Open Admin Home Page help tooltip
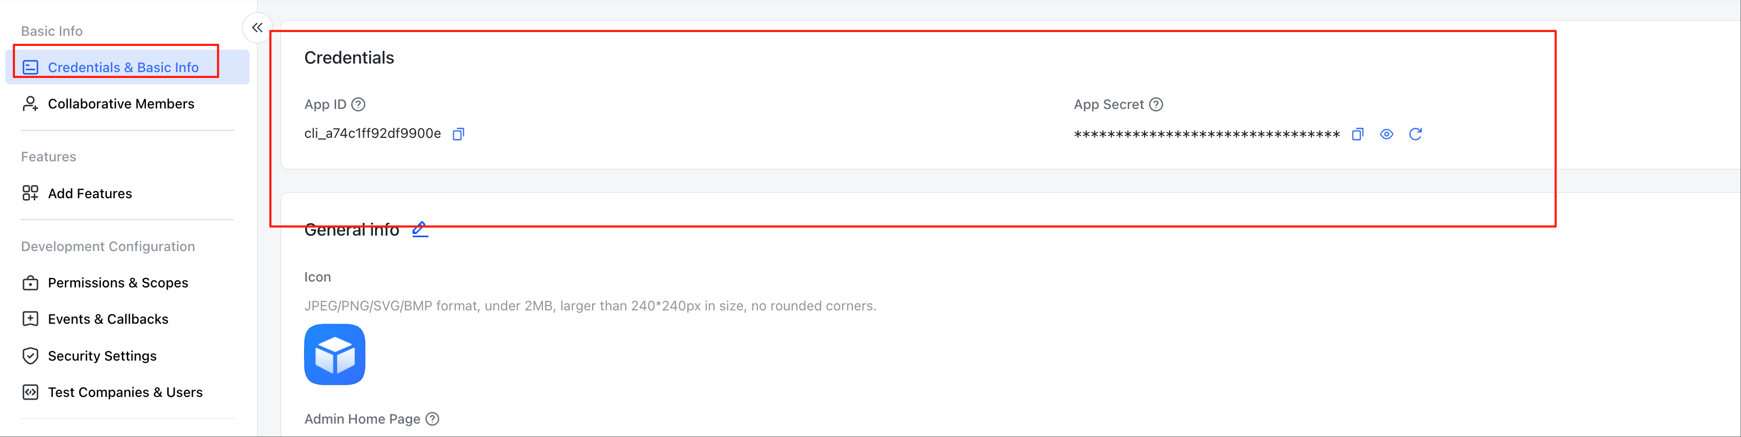This screenshot has width=1741, height=437. click(432, 419)
